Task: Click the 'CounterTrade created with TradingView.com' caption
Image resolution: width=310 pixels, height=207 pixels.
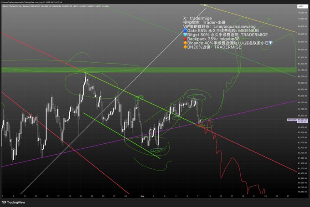Action: pos(31,2)
